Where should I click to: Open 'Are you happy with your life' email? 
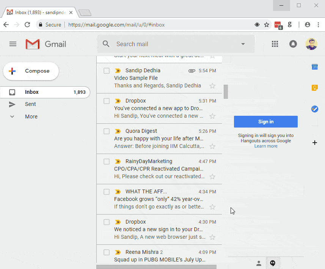point(159,138)
